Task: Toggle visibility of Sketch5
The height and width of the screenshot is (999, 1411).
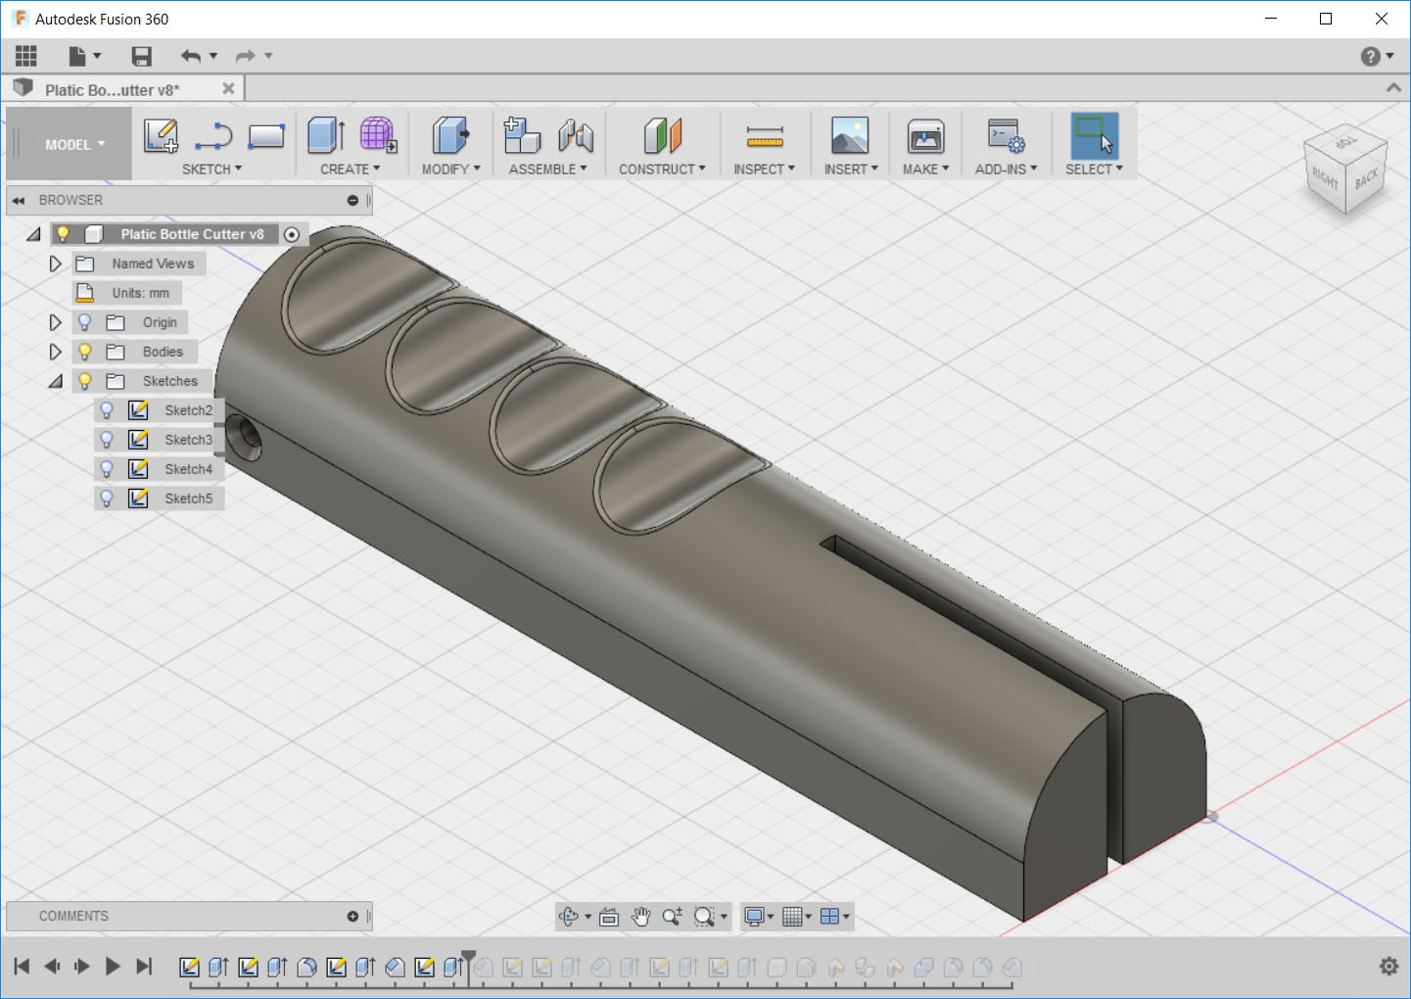Action: (x=106, y=498)
